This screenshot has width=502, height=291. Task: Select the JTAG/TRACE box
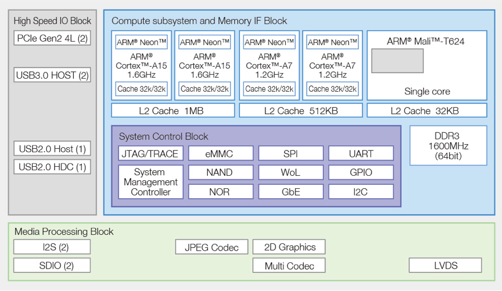click(x=150, y=153)
